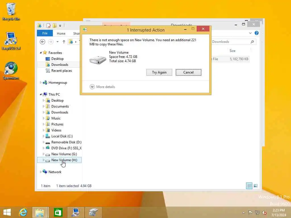Switch to the EasyBCD taskbar icon

(76, 212)
